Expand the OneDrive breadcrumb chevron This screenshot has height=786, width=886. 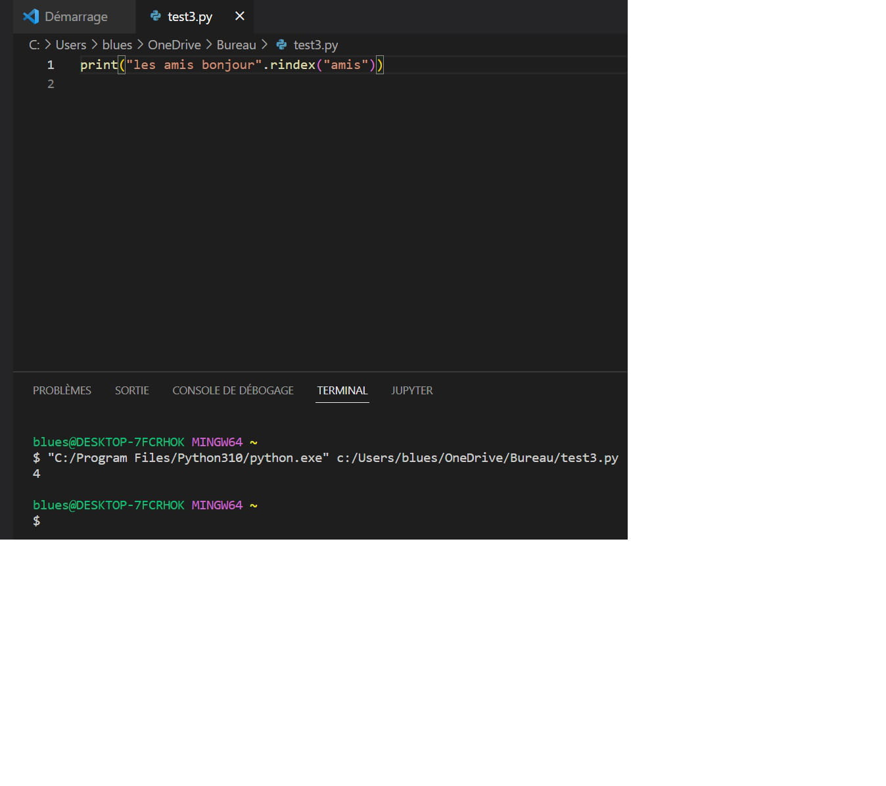click(x=208, y=45)
